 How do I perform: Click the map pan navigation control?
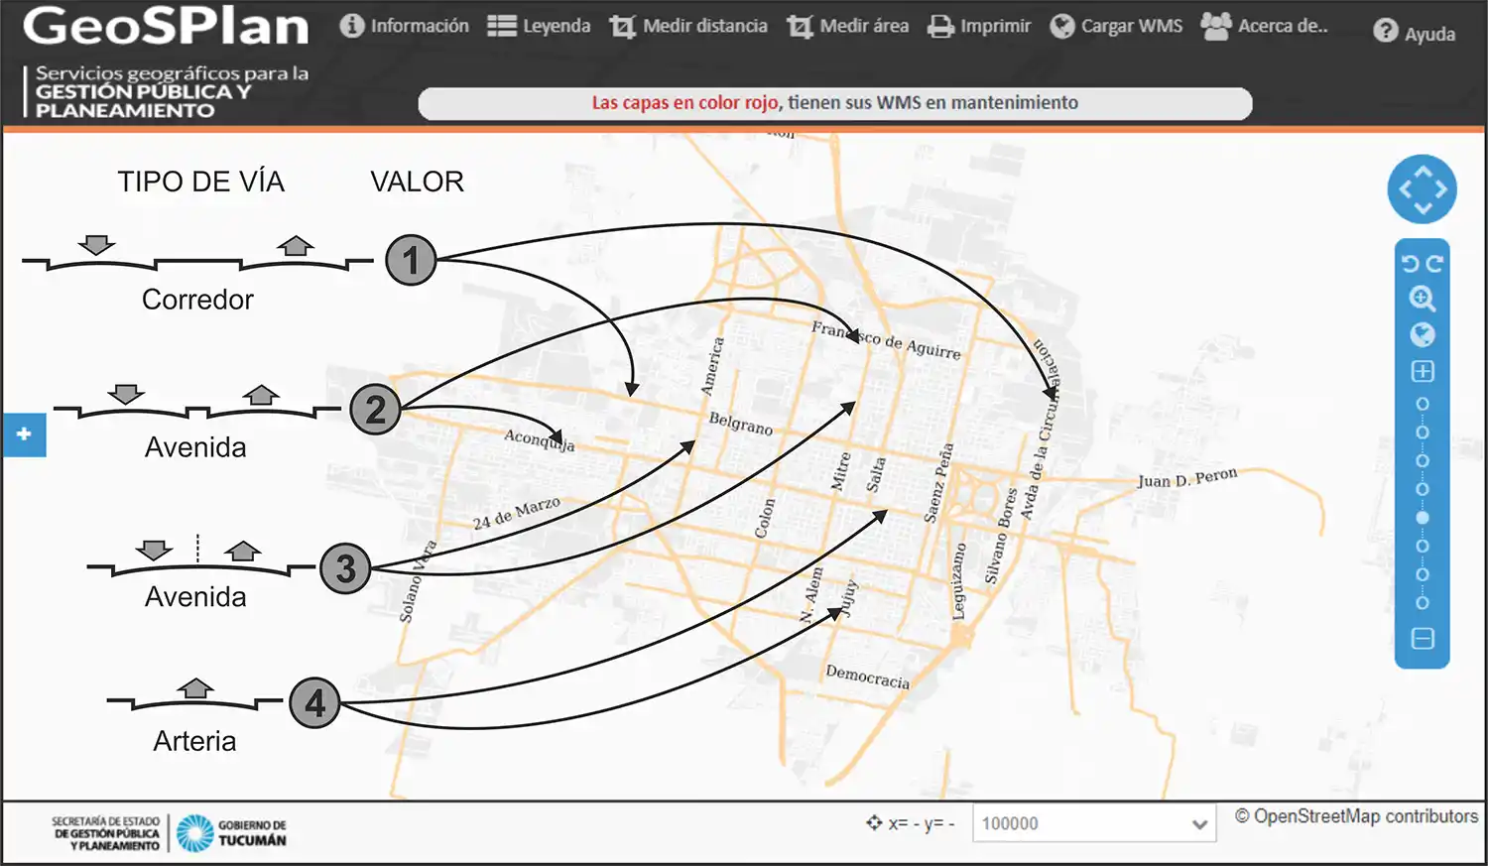coord(1422,188)
